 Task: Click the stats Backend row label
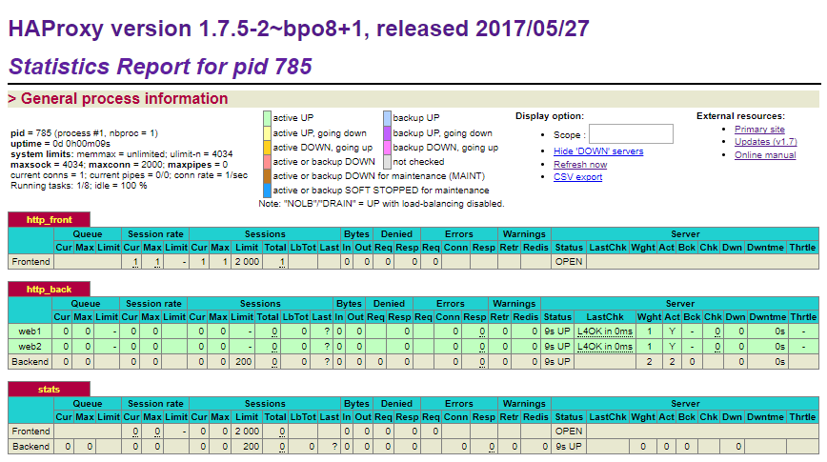pyautogui.click(x=31, y=446)
